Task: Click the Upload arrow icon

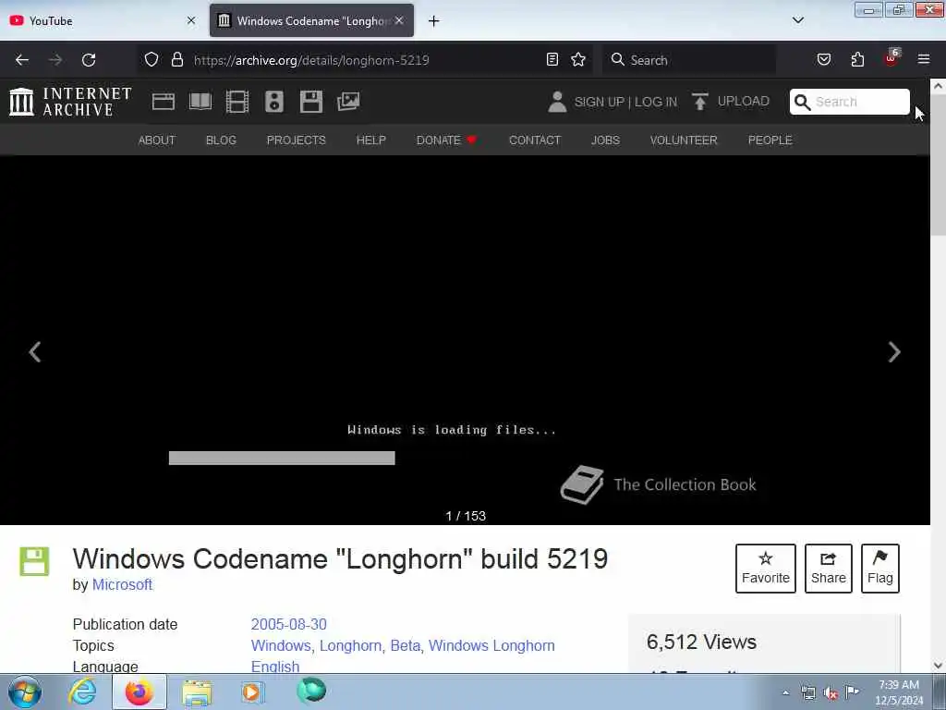Action: coord(700,102)
